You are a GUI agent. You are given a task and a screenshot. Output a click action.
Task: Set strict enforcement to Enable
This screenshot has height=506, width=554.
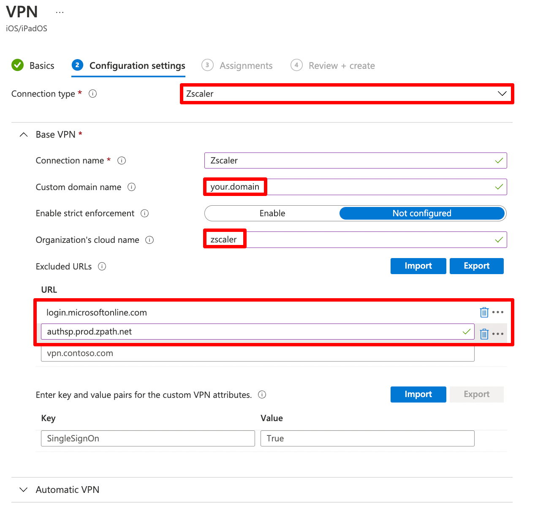pos(272,213)
